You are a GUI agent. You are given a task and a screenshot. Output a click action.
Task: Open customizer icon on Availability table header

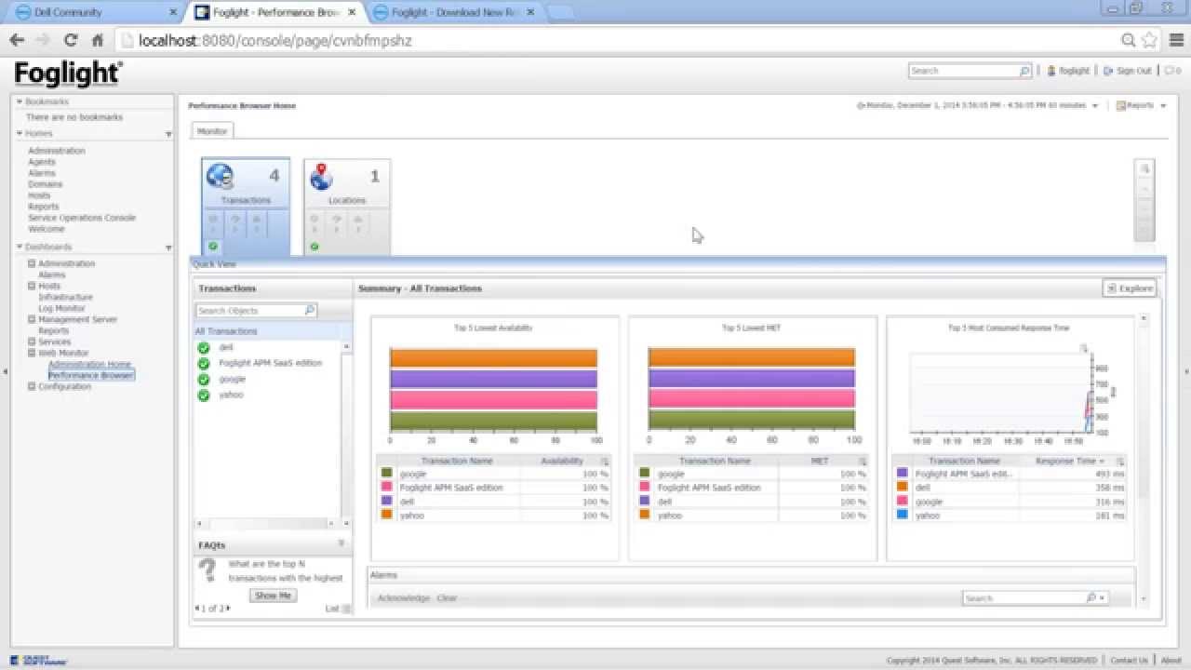pos(604,462)
